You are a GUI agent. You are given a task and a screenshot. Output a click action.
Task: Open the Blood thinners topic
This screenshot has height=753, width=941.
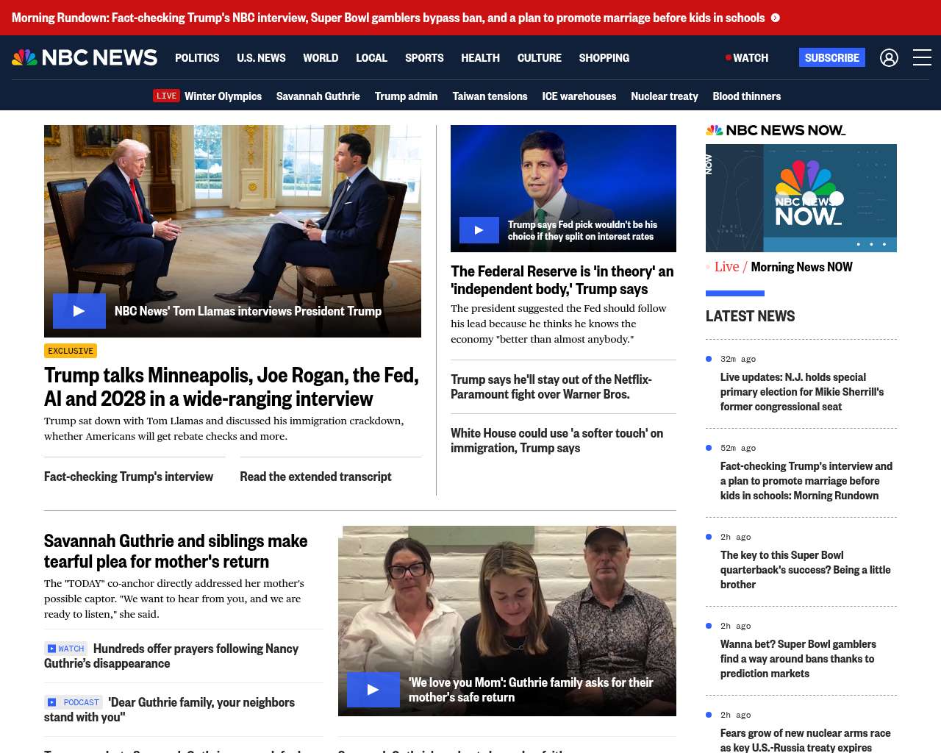click(x=747, y=96)
